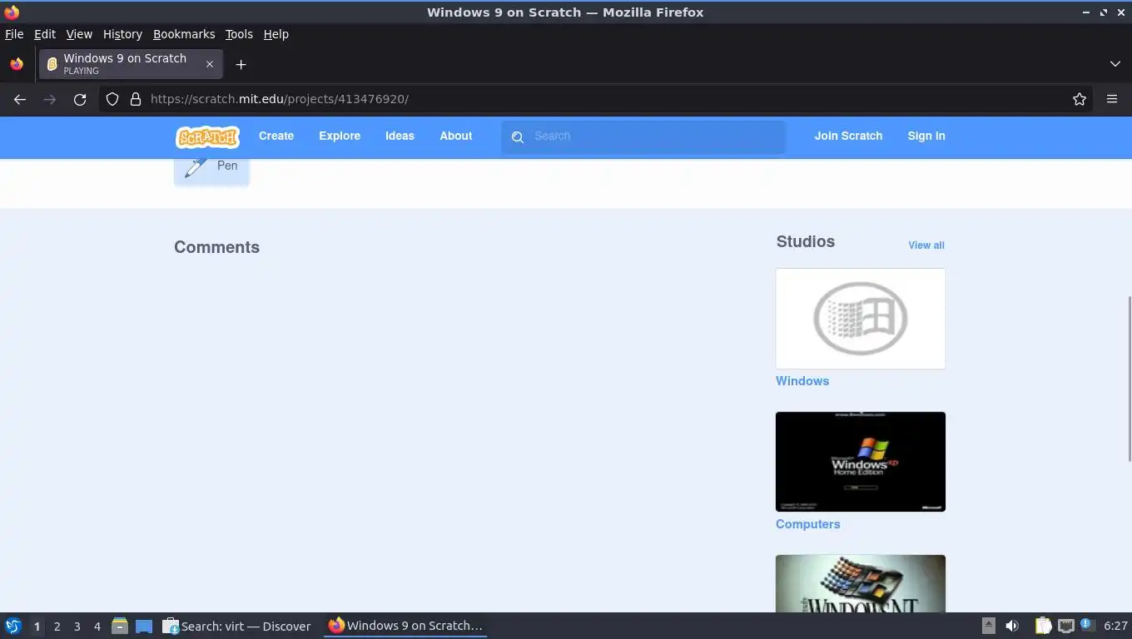Image resolution: width=1132 pixels, height=639 pixels.
Task: Reload the current page
Action: tap(80, 99)
